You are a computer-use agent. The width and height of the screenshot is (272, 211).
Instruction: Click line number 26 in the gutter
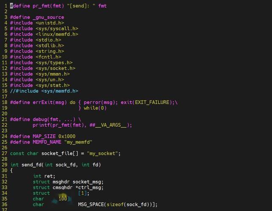click(5, 148)
